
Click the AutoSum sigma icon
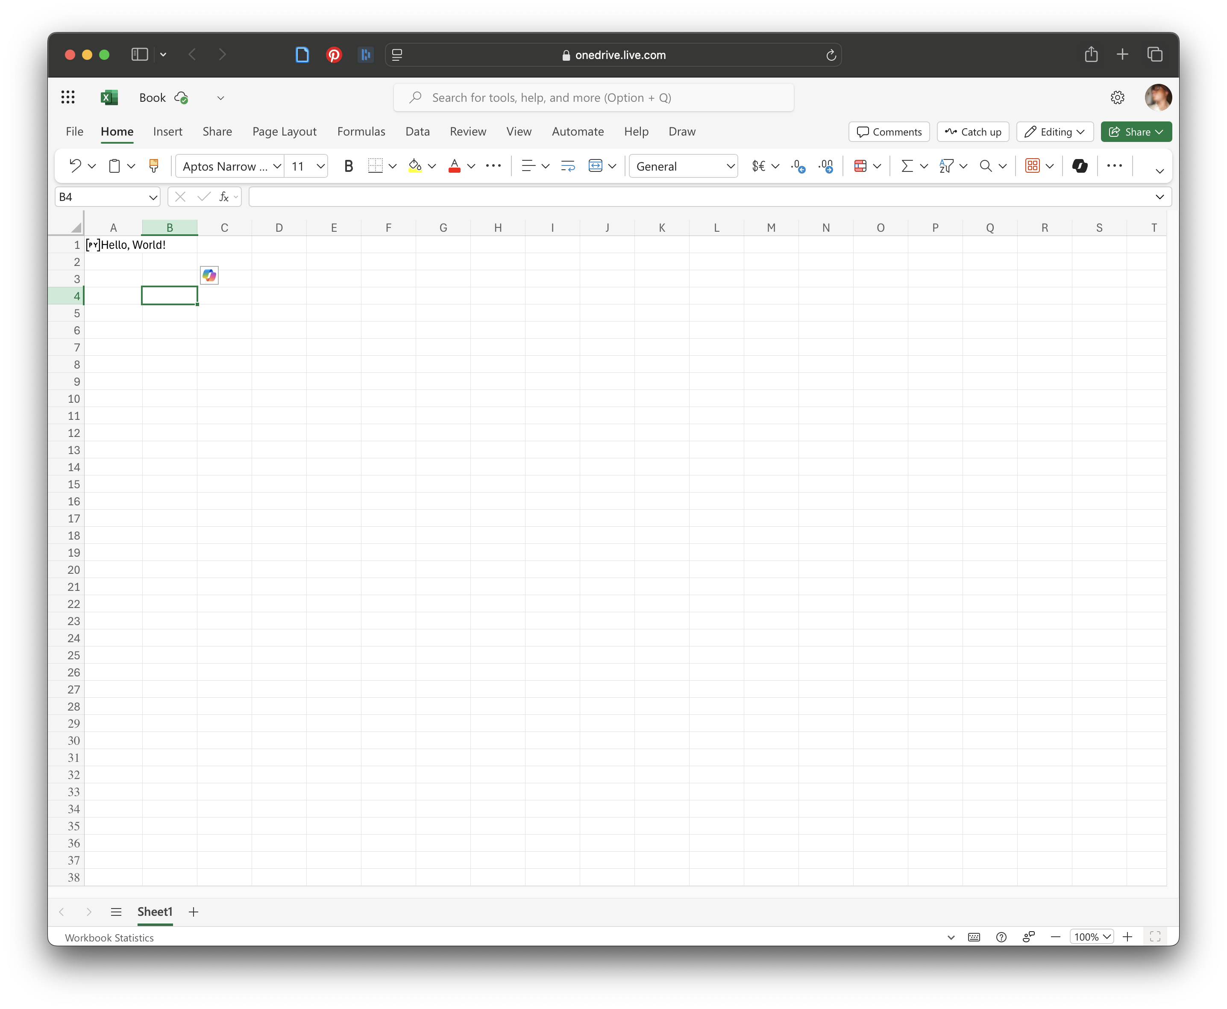pos(907,166)
